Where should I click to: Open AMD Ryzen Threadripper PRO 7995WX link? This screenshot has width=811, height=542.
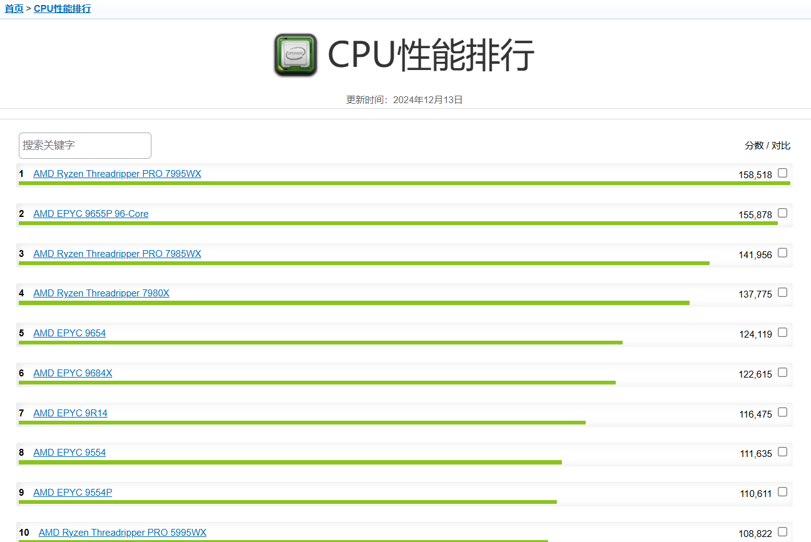(x=117, y=174)
